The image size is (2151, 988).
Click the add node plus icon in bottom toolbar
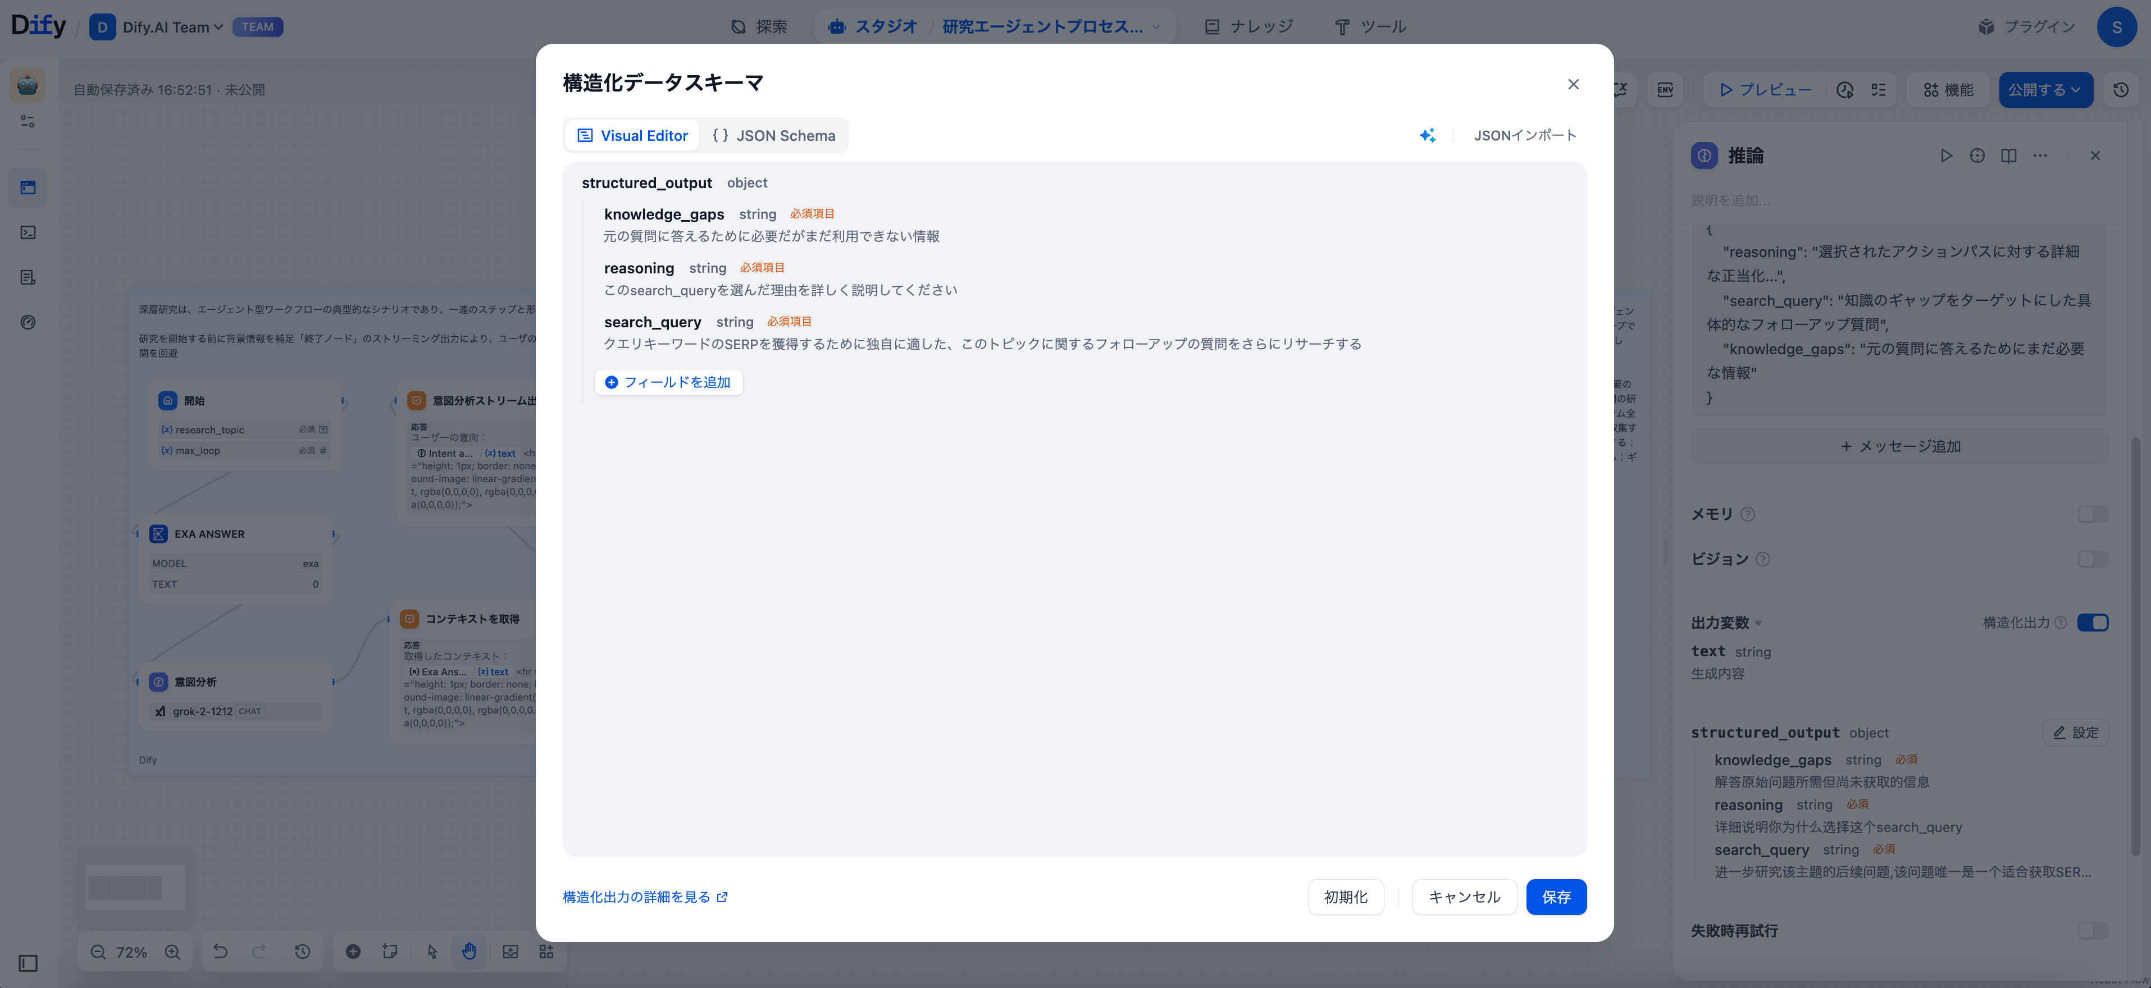353,952
